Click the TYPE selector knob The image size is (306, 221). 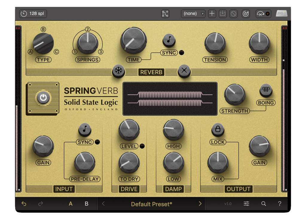click(x=43, y=43)
